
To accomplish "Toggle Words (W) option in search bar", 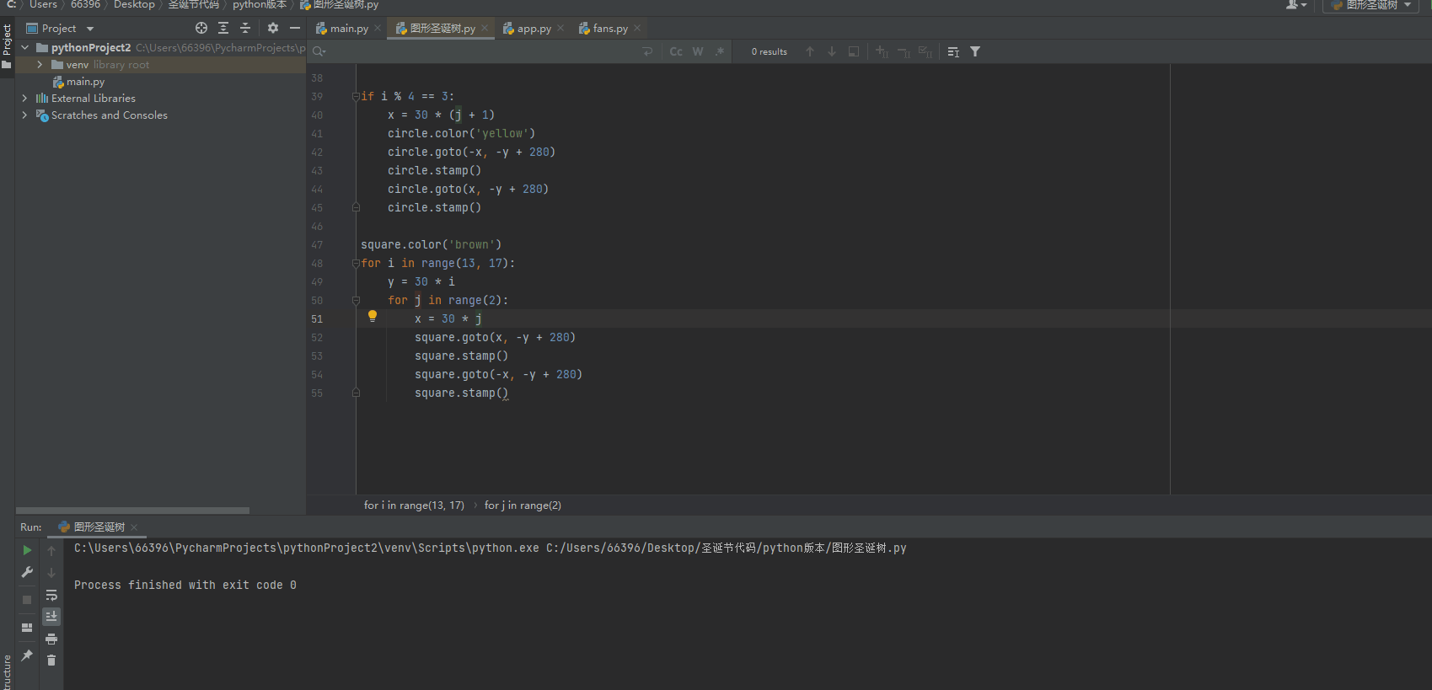I will tap(698, 52).
